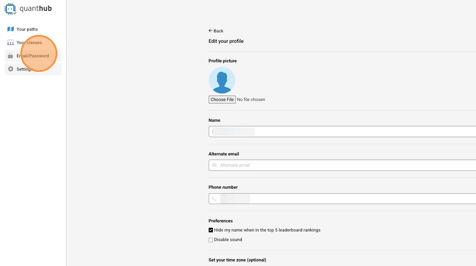Uncheck Hide my name in leaderboard rankings
Viewport: 476px width, 266px height.
tap(211, 230)
